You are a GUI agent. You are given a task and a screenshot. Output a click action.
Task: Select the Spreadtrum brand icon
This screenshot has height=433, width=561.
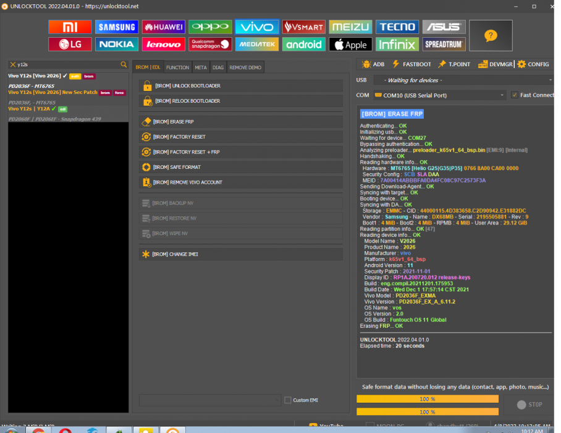click(x=444, y=44)
